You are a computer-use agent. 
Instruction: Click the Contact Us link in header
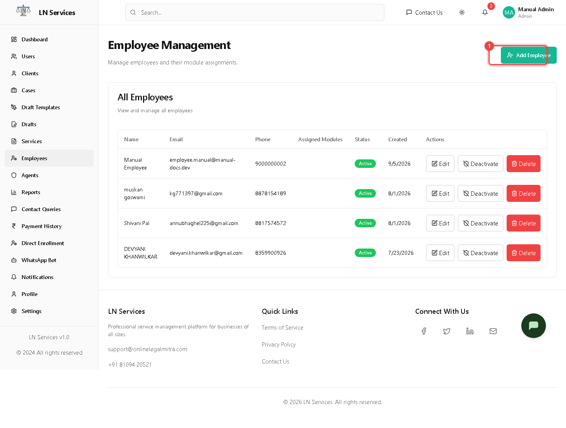(424, 12)
